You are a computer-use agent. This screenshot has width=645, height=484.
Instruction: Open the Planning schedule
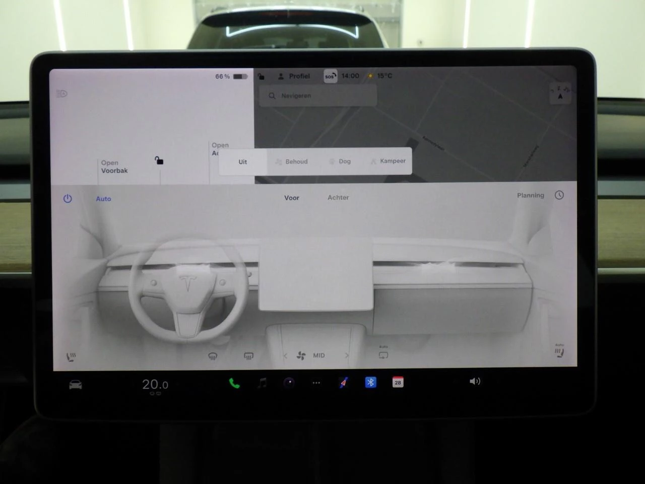pos(531,195)
